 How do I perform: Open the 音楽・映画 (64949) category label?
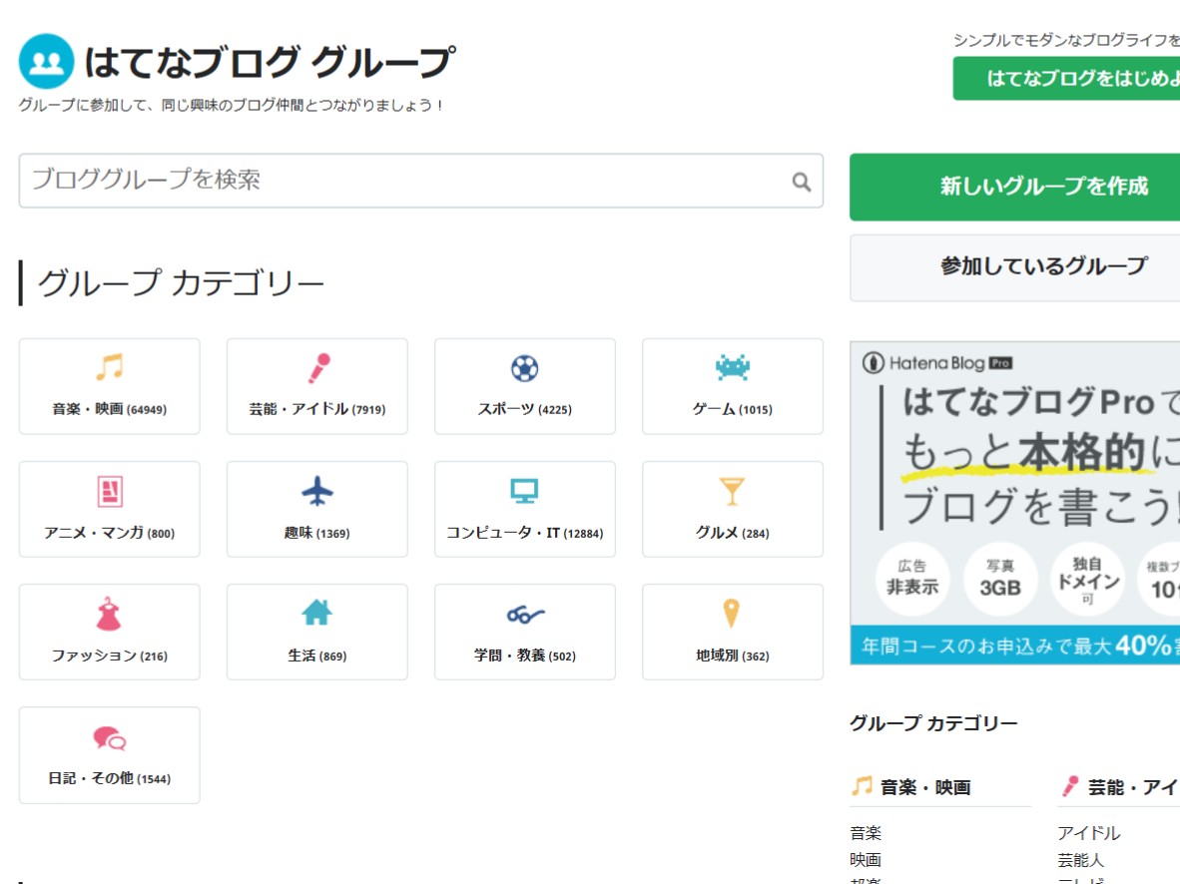click(x=109, y=409)
